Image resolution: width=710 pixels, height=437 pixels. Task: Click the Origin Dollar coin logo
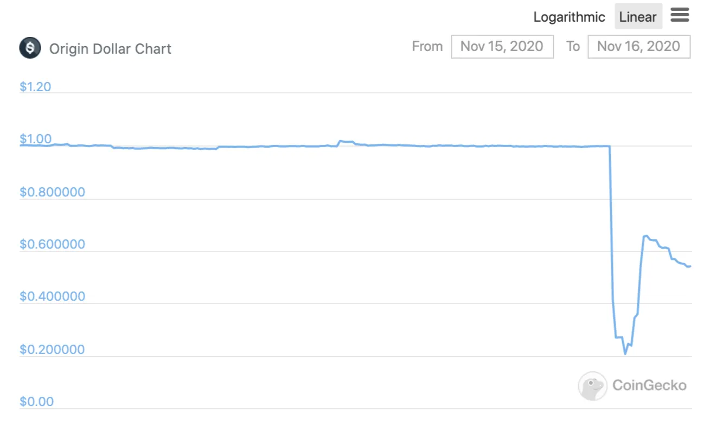(30, 48)
